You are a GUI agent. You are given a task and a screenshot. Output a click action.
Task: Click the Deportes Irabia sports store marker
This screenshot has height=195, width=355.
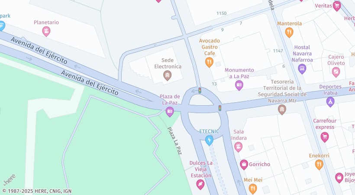tap(330, 102)
